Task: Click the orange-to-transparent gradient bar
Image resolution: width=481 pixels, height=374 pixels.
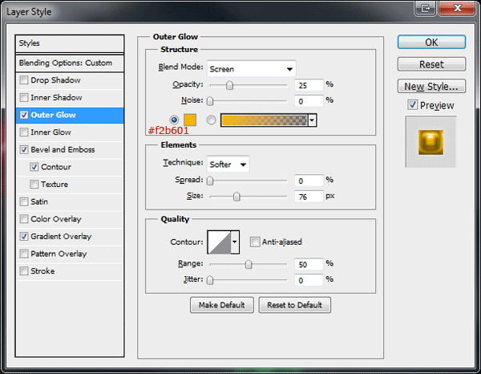Action: (264, 120)
